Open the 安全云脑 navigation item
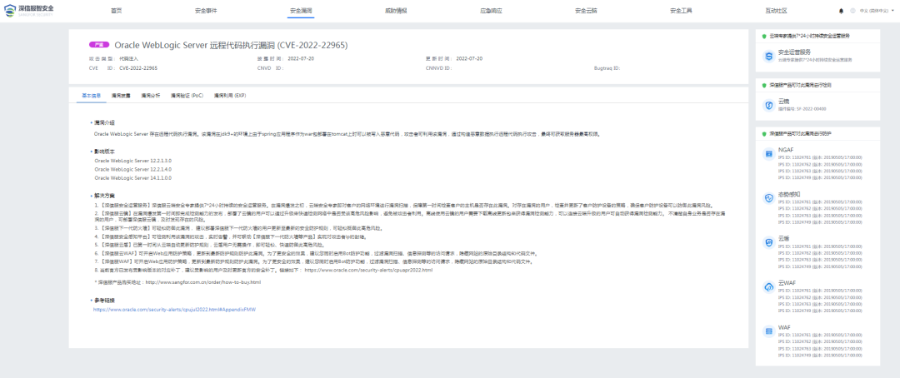This screenshot has height=378, width=900. click(x=586, y=11)
